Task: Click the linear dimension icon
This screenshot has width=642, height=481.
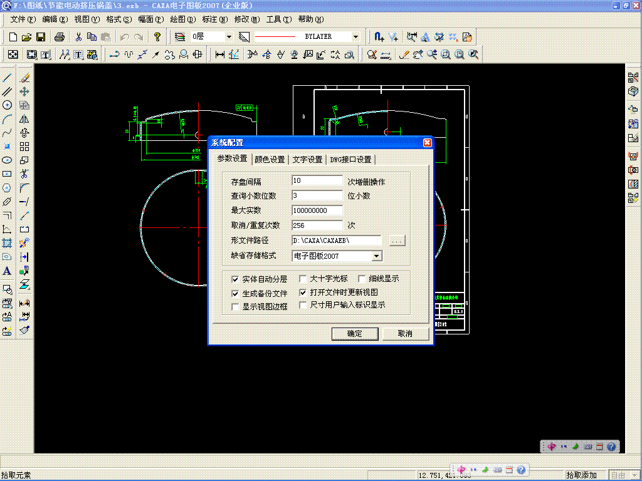Action: (220, 54)
